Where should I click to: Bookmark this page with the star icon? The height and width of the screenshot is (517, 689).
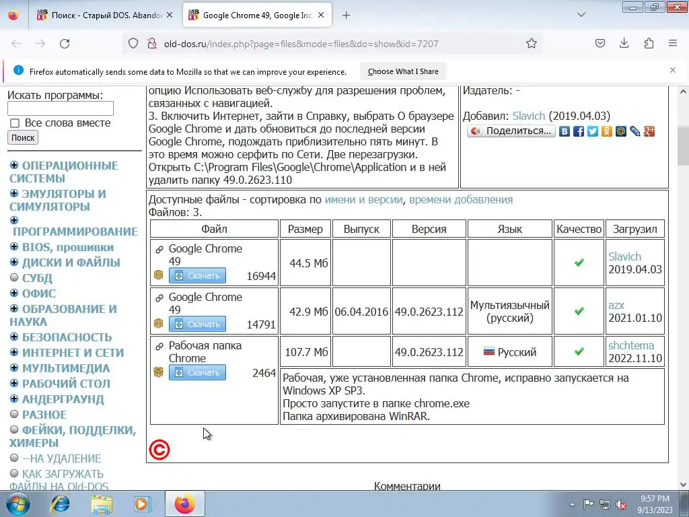(x=532, y=44)
